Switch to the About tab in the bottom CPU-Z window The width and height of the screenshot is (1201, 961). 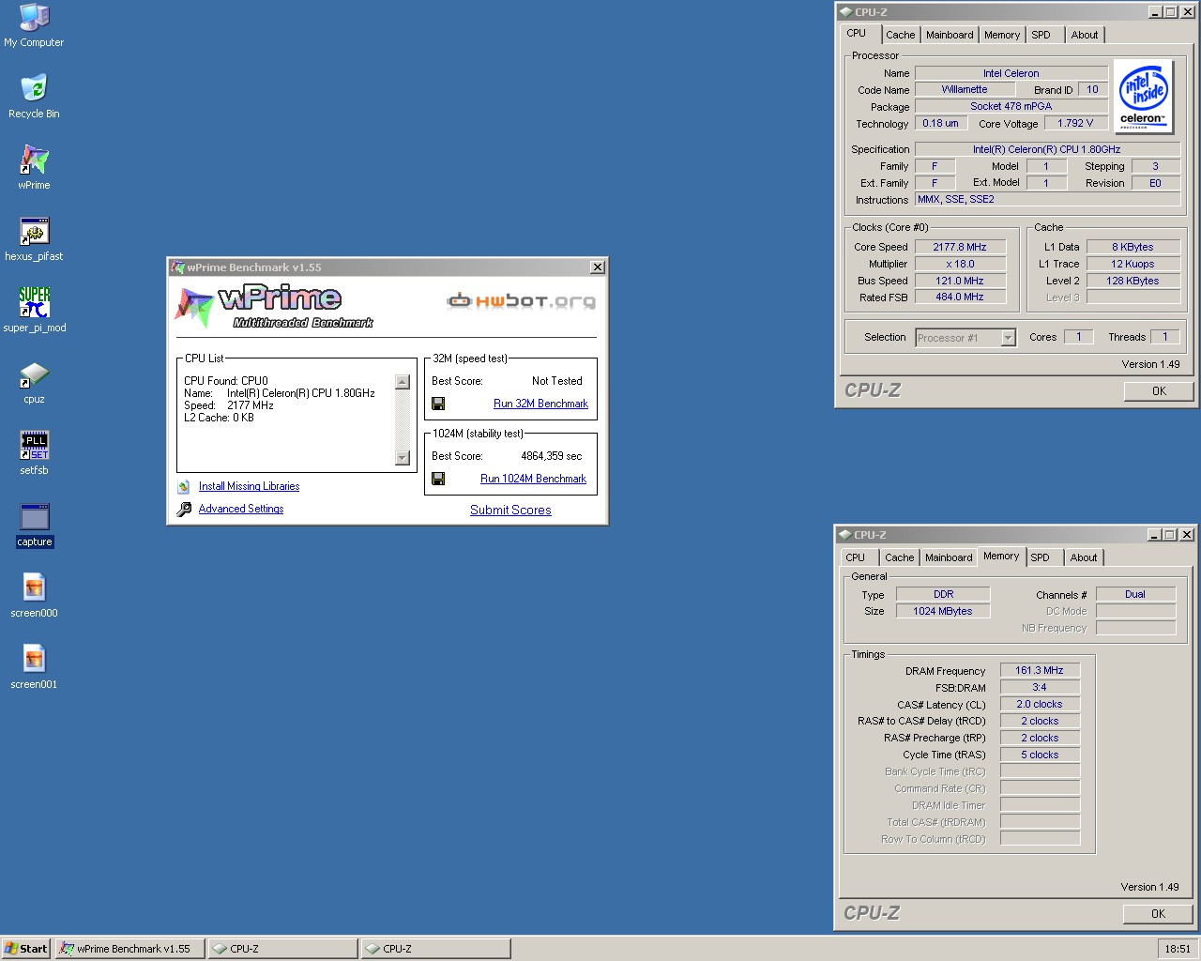click(x=1084, y=557)
